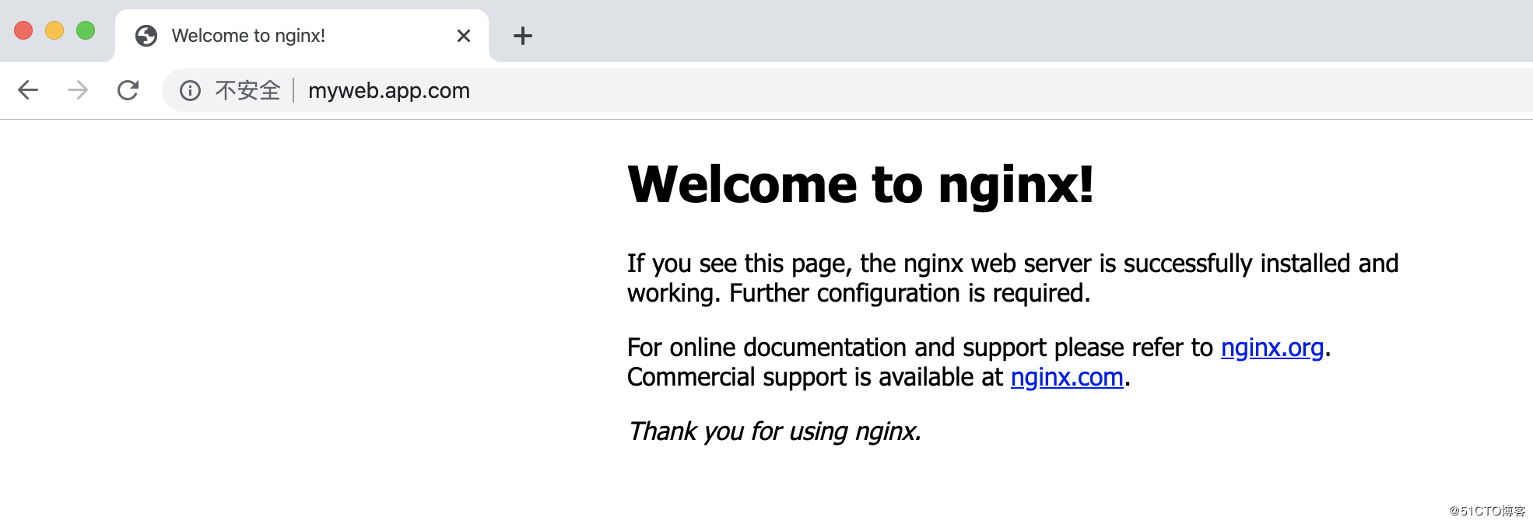Close the Welcome to nginx! tab

464,36
